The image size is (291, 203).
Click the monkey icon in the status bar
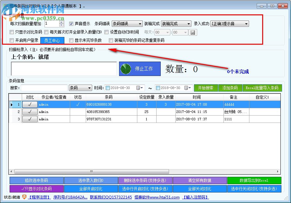pyautogui.click(x=25, y=197)
